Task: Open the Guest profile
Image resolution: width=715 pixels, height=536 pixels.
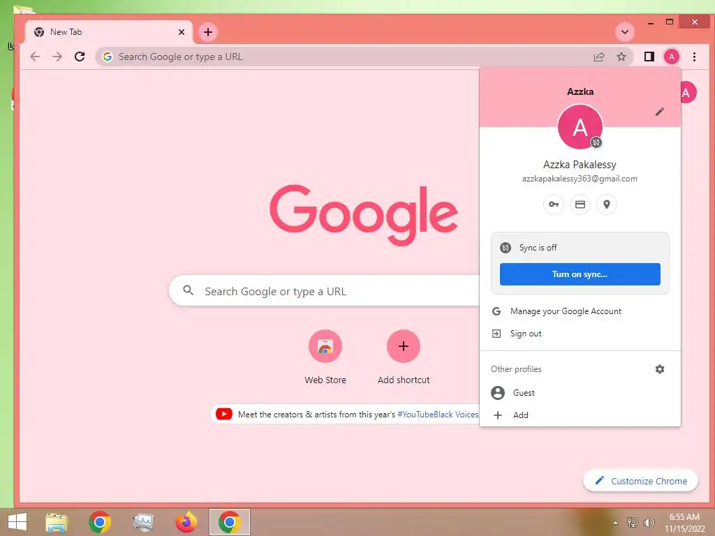Action: pyautogui.click(x=580, y=393)
